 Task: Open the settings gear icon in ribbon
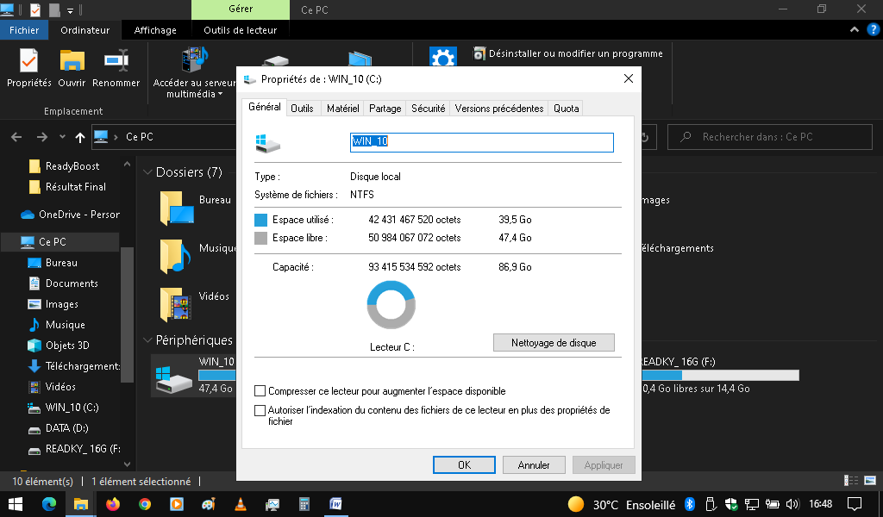442,57
